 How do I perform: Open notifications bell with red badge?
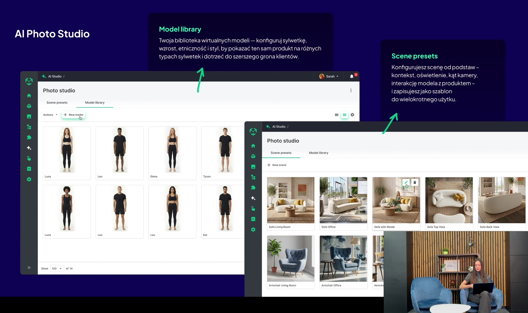352,76
